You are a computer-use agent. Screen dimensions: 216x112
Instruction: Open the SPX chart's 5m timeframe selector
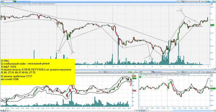tap(183, 72)
